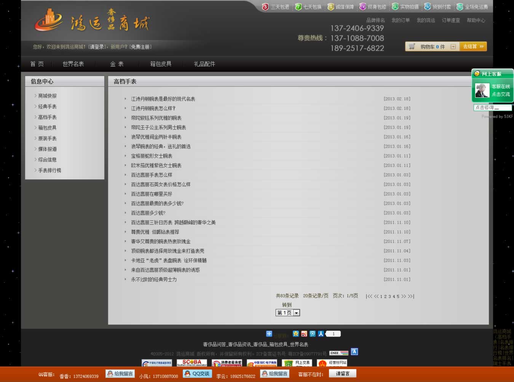514x382 pixels.
Task: Expand 经典手表 in the sidebar
Action: 47,107
